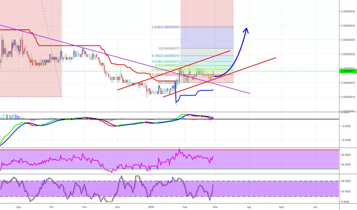
Task: Click the 0.00000025 price axis label
Action: (348, 54)
